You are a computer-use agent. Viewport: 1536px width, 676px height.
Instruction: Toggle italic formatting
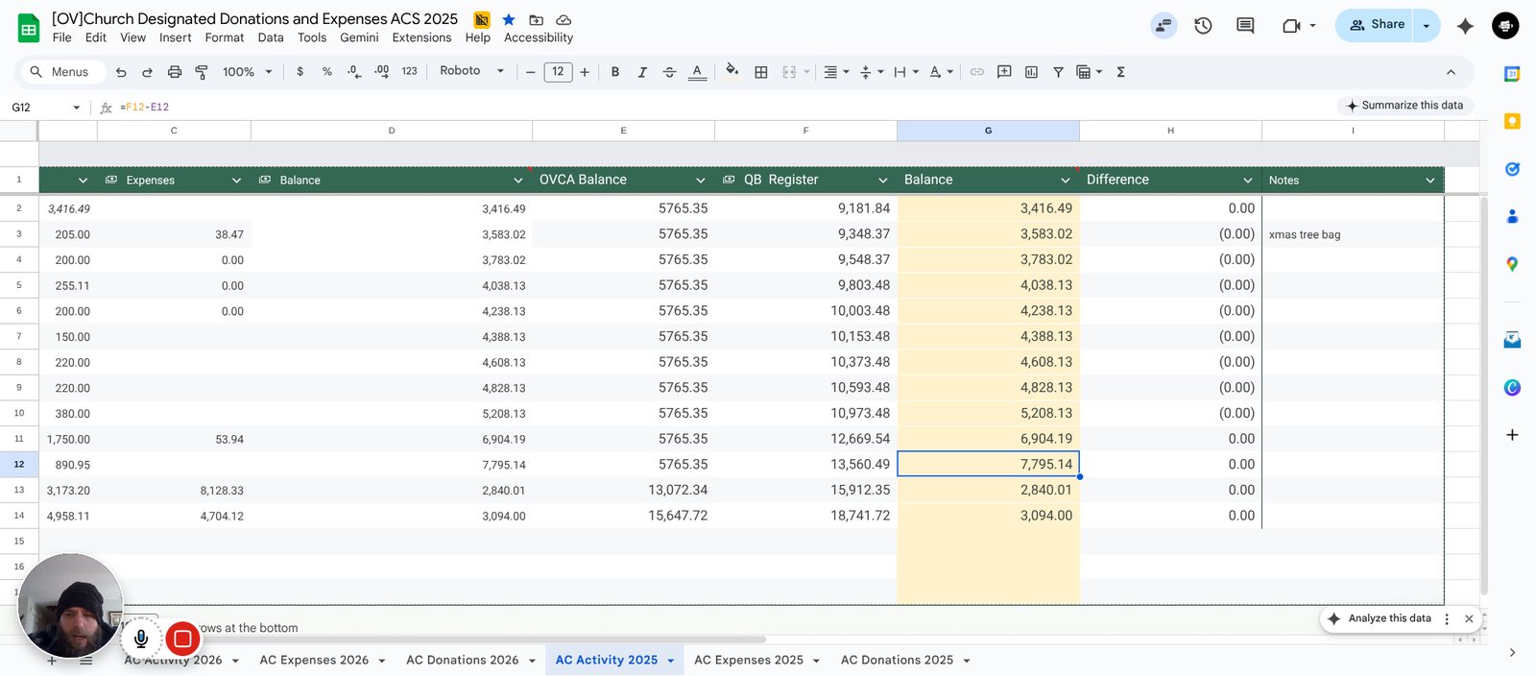click(x=642, y=72)
